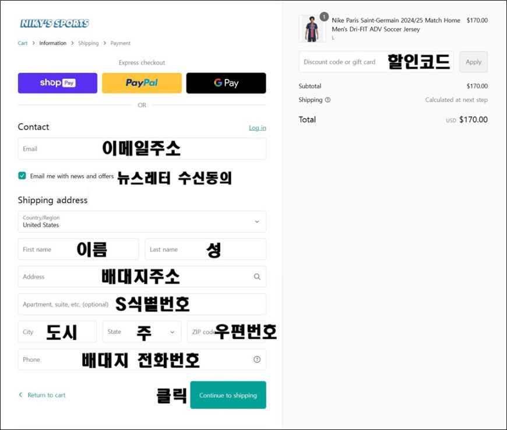Click the Nike Paris Saint-Germain jersey title
This screenshot has height=430, width=507.
[396, 25]
